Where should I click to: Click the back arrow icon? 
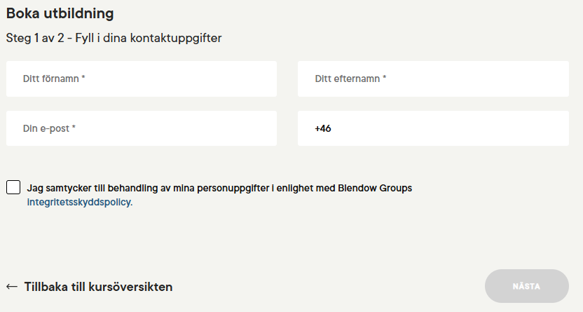(11, 287)
